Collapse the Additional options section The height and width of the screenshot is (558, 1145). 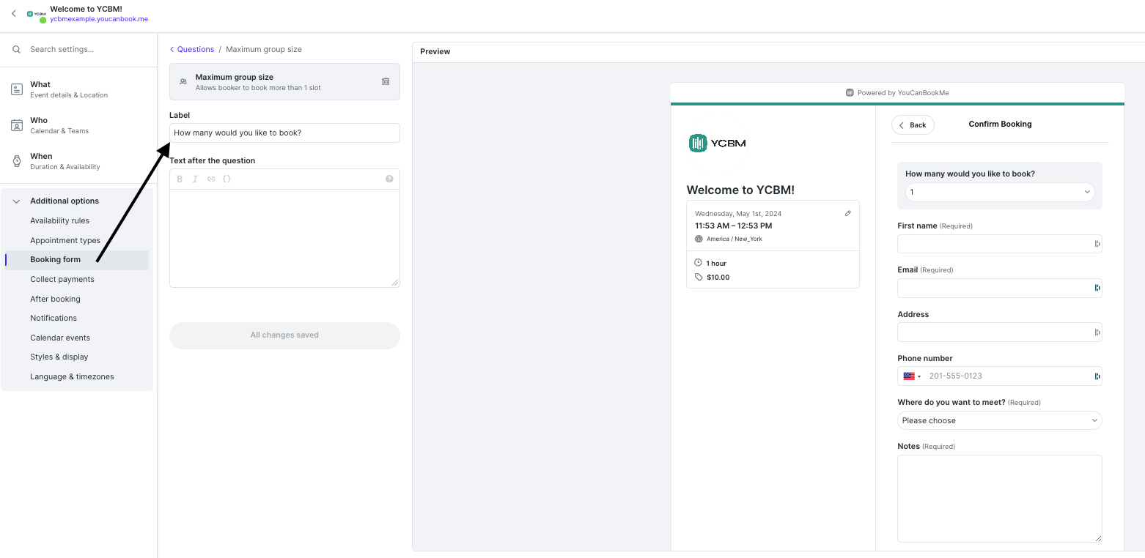tap(17, 201)
